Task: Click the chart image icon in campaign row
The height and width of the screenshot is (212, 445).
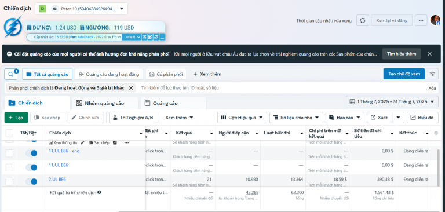Action: coord(115,142)
